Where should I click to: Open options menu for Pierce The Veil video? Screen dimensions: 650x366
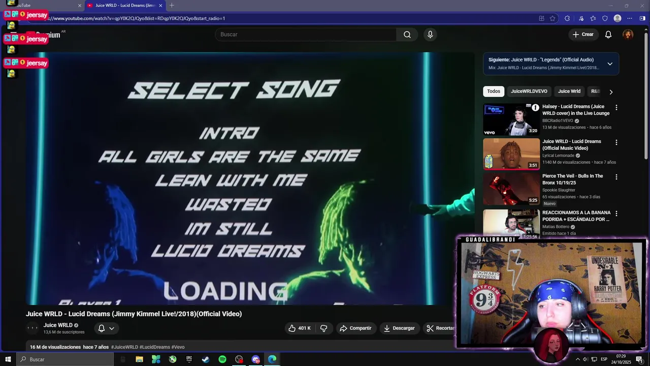pos(616,177)
